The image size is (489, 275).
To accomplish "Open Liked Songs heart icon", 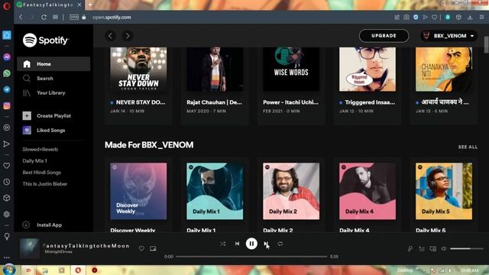I will click(27, 130).
